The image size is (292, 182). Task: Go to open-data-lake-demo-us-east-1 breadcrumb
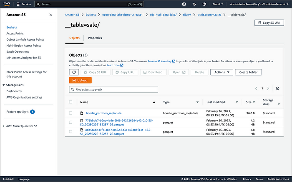click(x=123, y=15)
